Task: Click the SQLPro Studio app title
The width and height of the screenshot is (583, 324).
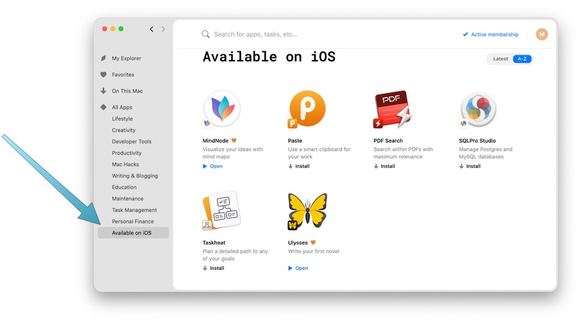Action: [477, 141]
